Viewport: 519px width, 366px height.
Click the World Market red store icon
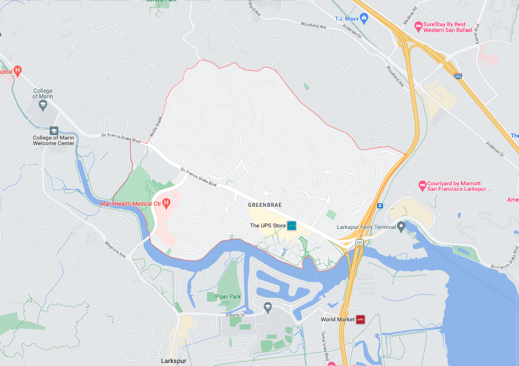(x=360, y=319)
